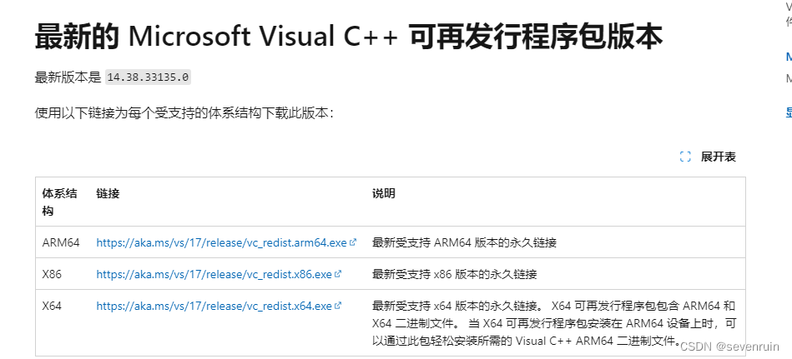Click the 体系结构 column header
This screenshot has width=792, height=359.
pos(60,202)
